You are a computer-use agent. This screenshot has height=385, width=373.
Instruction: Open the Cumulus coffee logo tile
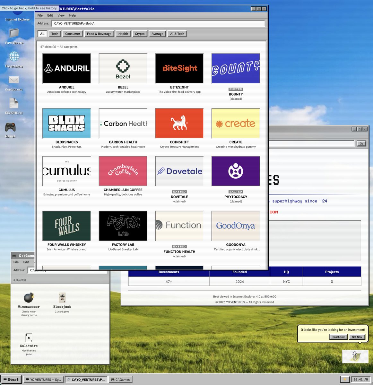(x=66, y=171)
